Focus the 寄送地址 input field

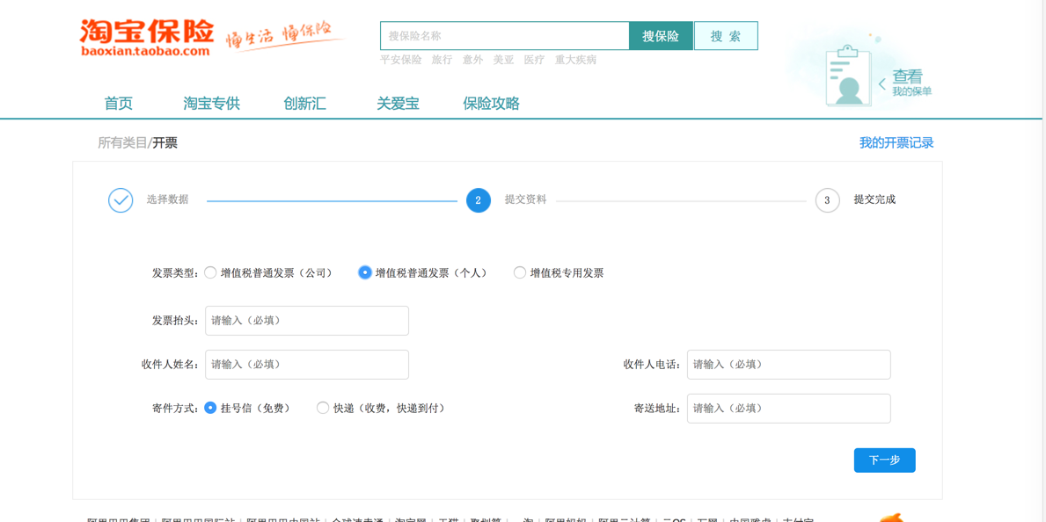coord(789,408)
